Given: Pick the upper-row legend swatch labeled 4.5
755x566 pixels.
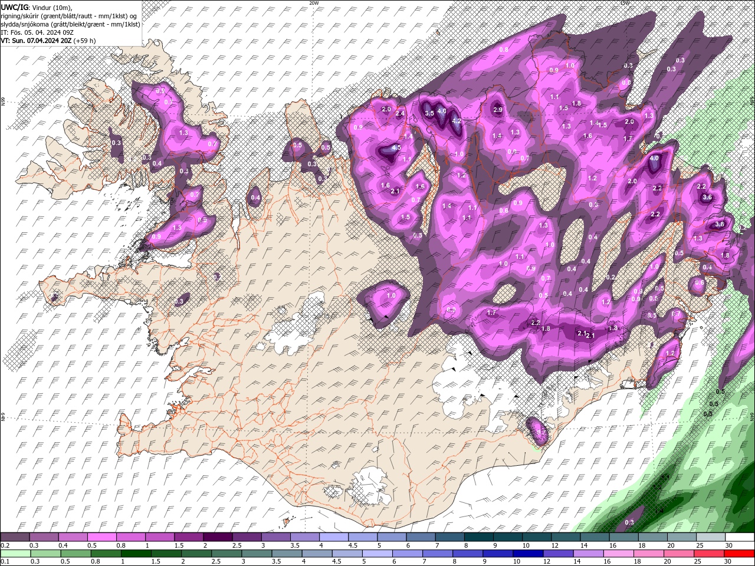Looking at the screenshot, I should coord(363,537).
